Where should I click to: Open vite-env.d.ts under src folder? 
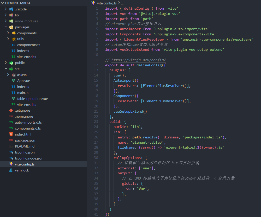pos(27,105)
